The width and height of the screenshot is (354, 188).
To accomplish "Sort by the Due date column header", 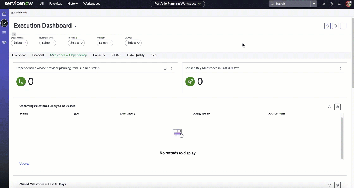I will point(128,113).
